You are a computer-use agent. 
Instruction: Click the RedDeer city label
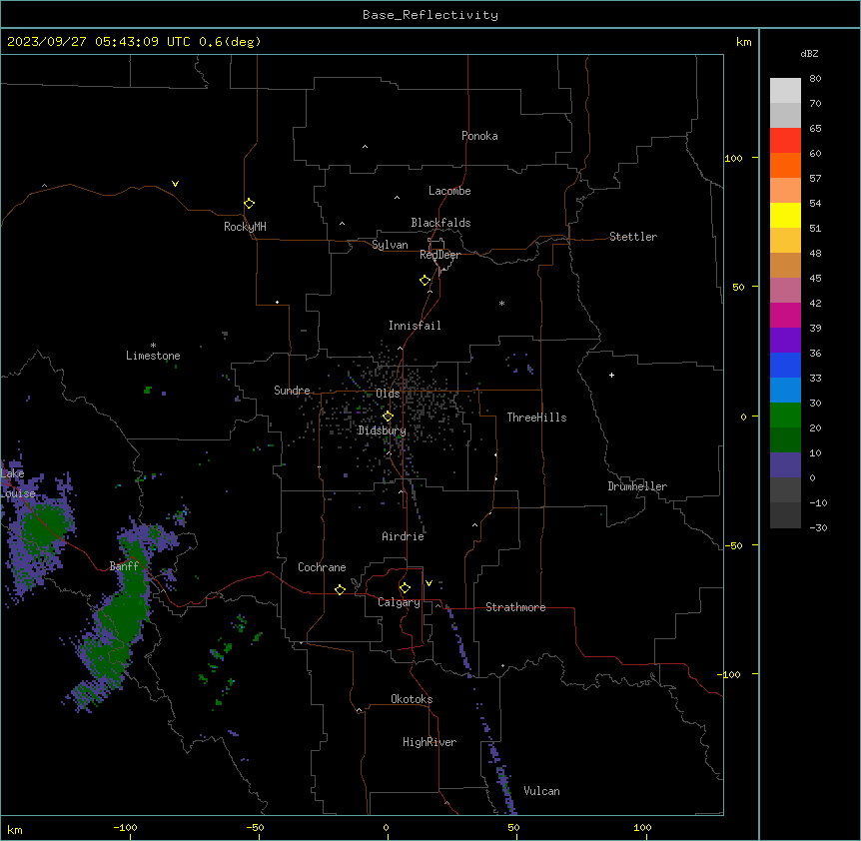(x=439, y=255)
